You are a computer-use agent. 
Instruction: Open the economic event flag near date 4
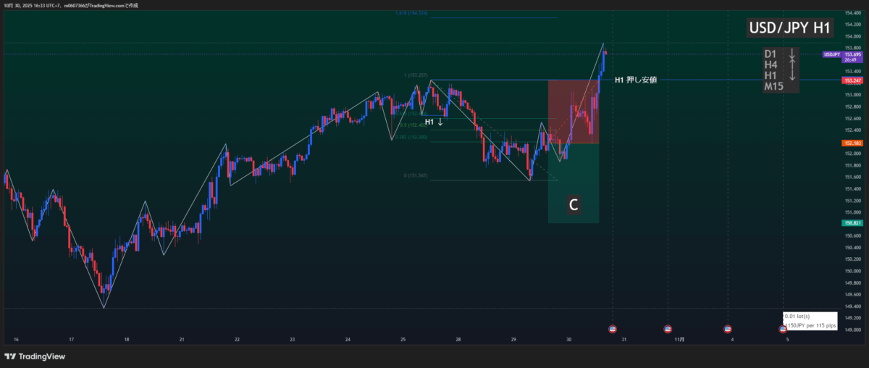(727, 329)
